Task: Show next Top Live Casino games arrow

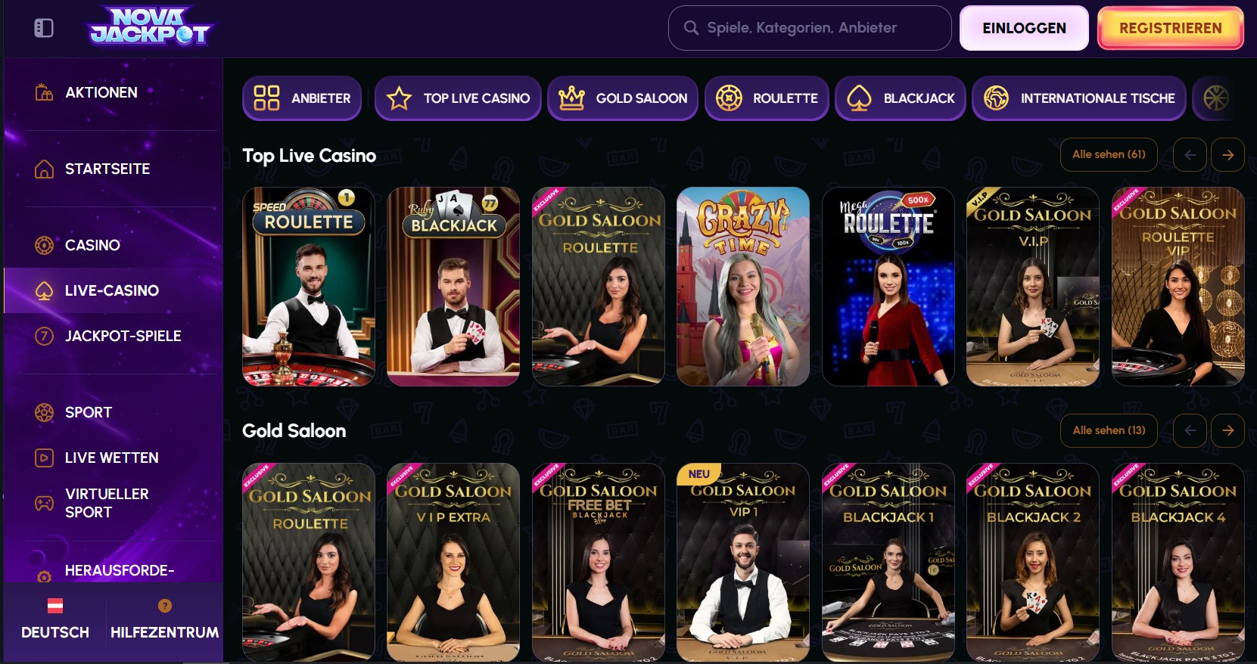Action: [1227, 154]
